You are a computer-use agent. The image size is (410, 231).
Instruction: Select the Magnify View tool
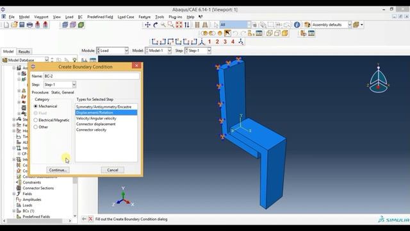163,25
